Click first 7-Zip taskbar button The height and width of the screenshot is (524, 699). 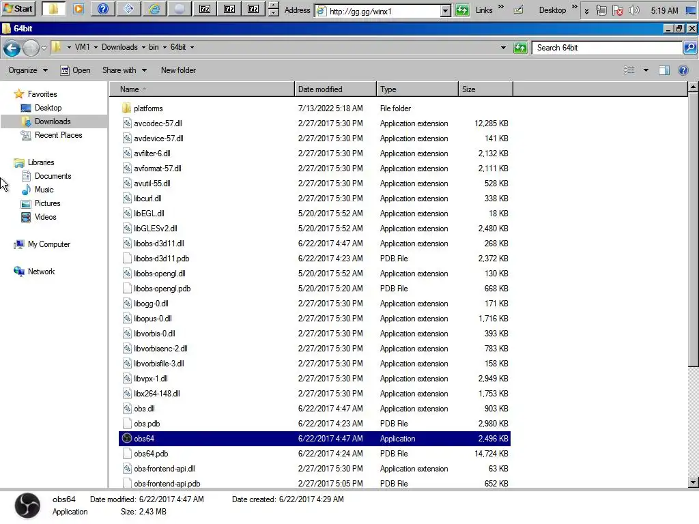(x=205, y=9)
